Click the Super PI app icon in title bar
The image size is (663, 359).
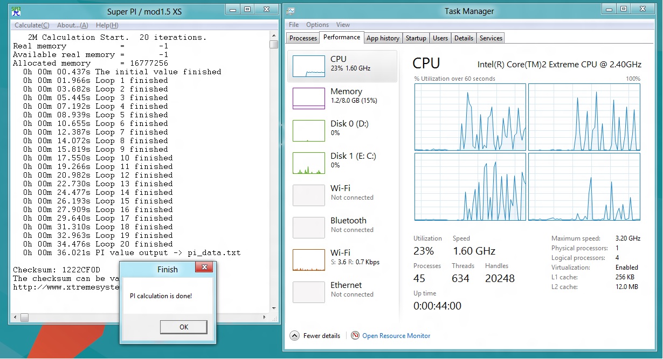click(x=15, y=12)
